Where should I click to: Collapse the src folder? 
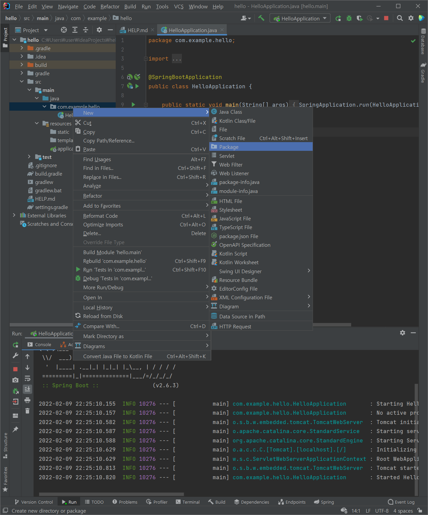click(x=22, y=82)
